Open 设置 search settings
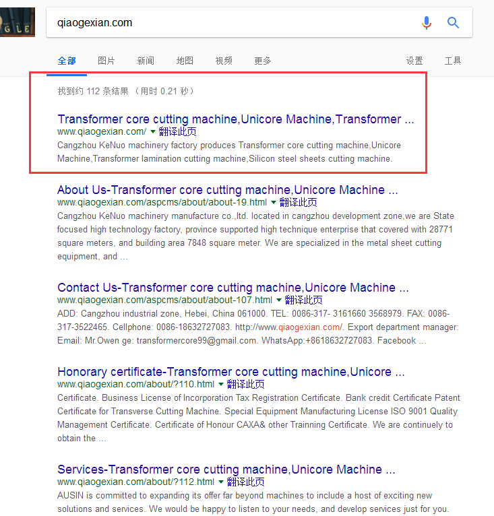The image size is (494, 516). tap(414, 61)
